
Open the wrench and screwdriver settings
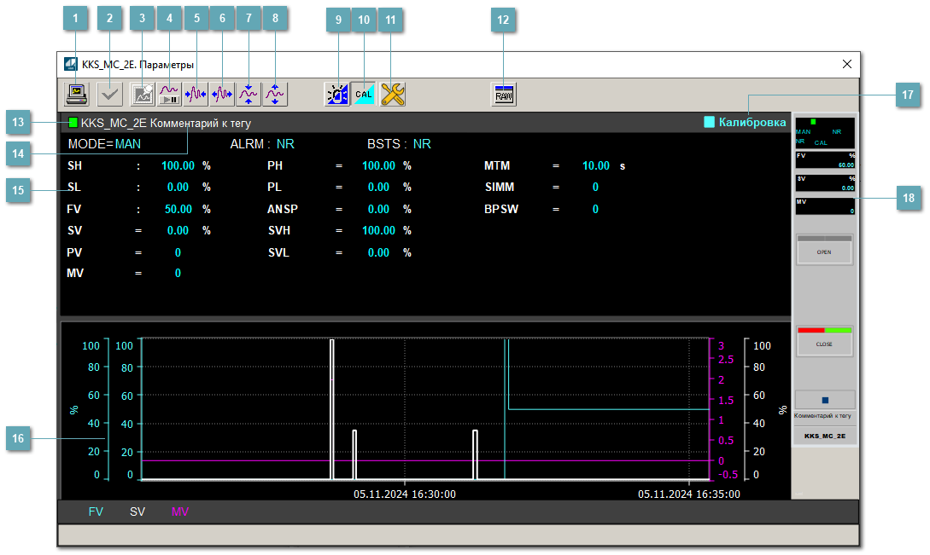392,94
